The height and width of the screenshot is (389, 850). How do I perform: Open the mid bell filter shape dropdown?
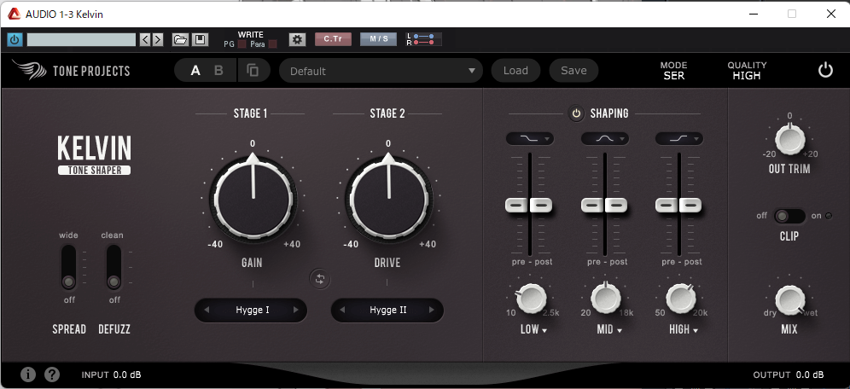(x=604, y=139)
